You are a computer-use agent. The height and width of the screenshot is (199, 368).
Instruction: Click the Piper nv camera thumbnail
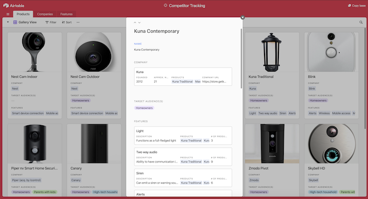(35, 144)
